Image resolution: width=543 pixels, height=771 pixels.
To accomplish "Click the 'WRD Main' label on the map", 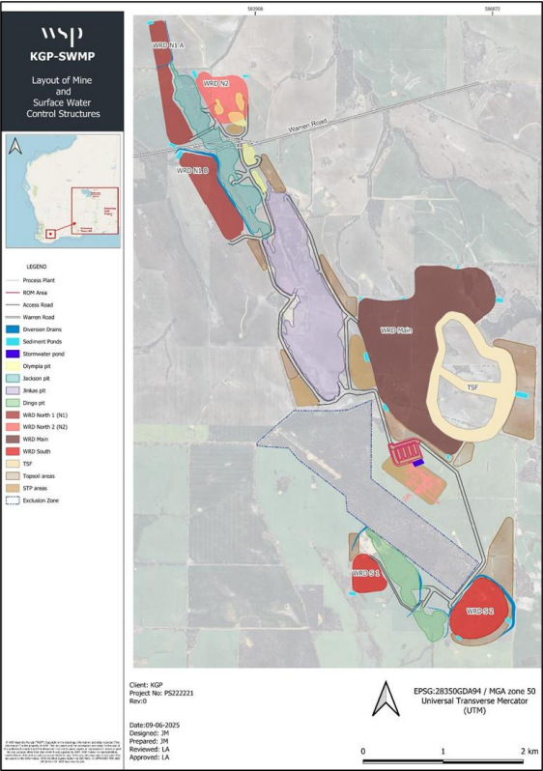I will pos(396,330).
